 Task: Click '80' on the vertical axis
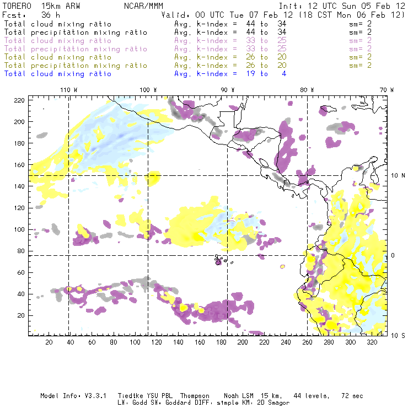(x=21, y=251)
